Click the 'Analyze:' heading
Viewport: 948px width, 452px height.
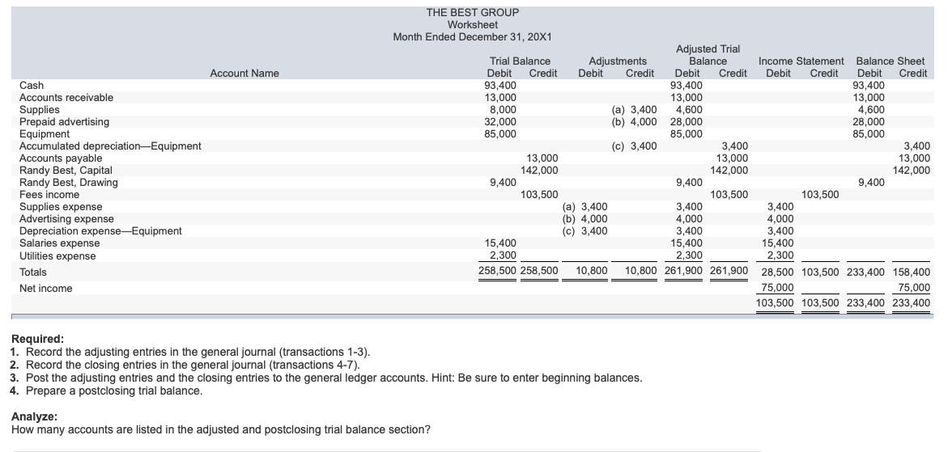[35, 417]
